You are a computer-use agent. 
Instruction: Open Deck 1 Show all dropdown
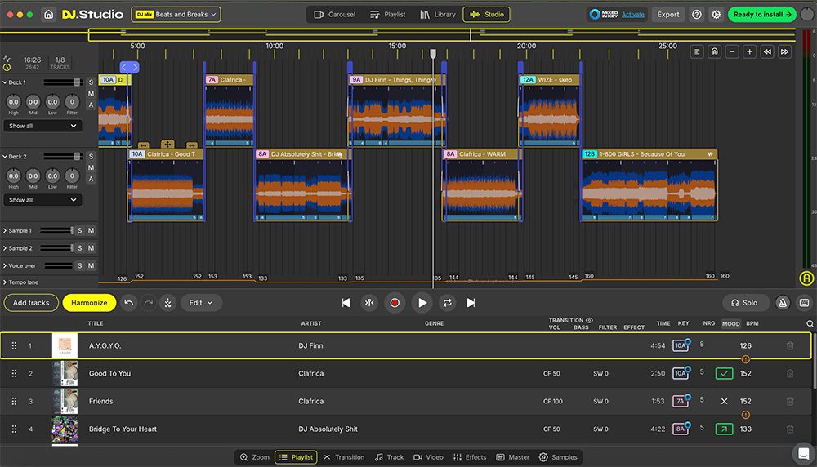click(42, 126)
